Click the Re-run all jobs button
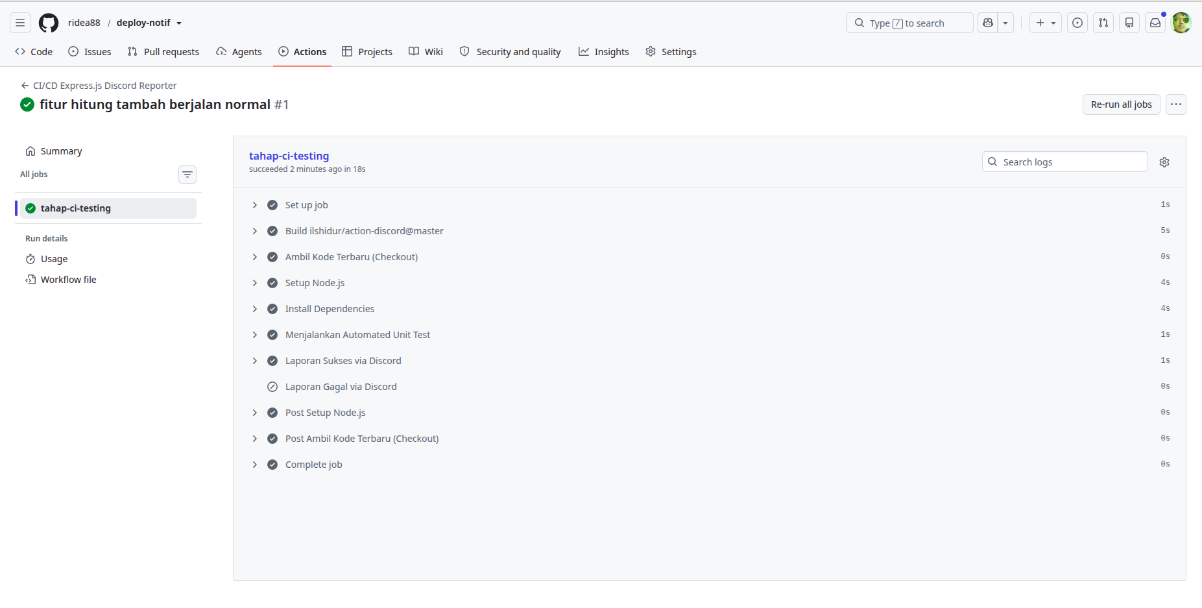The height and width of the screenshot is (608, 1202). point(1121,104)
